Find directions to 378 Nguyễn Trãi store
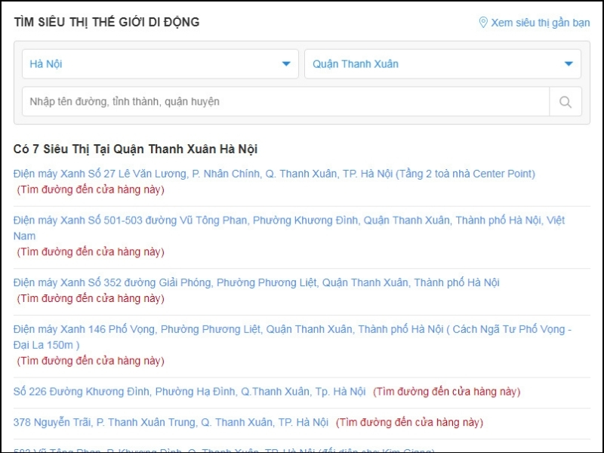Screen dimensions: 604x453 click(x=409, y=423)
